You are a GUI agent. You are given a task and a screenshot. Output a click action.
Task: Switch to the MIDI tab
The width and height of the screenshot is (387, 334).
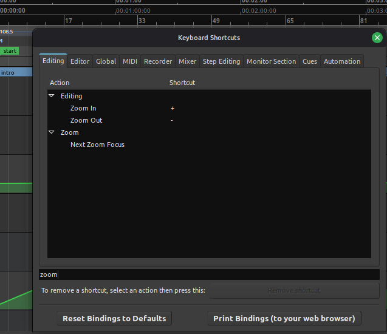pyautogui.click(x=130, y=61)
